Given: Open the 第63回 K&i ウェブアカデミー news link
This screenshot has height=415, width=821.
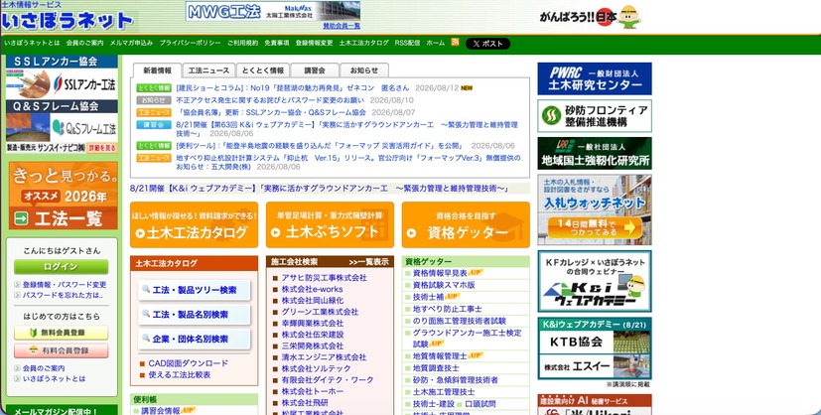Looking at the screenshot, I should [346, 129].
